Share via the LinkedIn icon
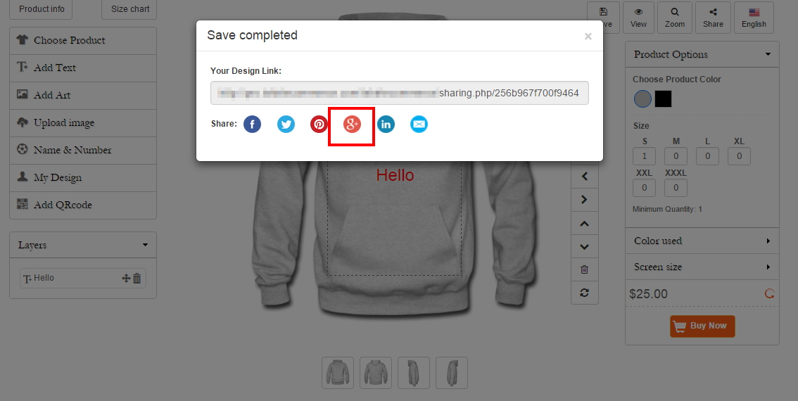This screenshot has width=798, height=401. [386, 124]
